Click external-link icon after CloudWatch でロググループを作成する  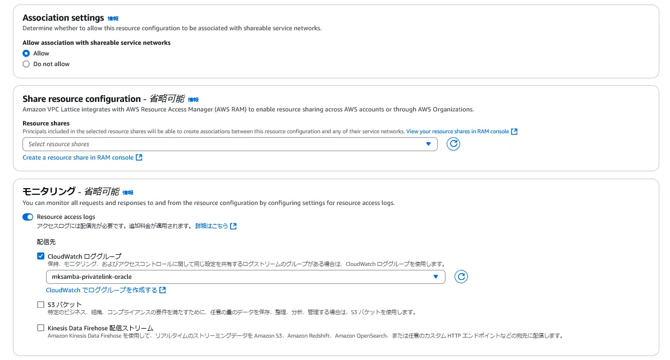tap(162, 290)
